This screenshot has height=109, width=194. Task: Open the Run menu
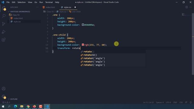[x=41, y=2]
